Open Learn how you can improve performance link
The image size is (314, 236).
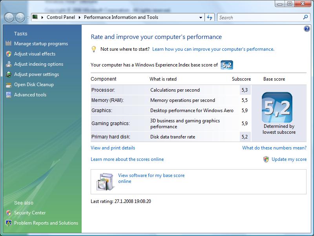tap(213, 49)
